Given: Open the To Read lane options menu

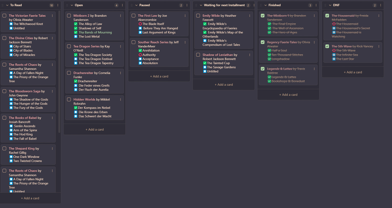Looking at the screenshot, I should point(58,5).
